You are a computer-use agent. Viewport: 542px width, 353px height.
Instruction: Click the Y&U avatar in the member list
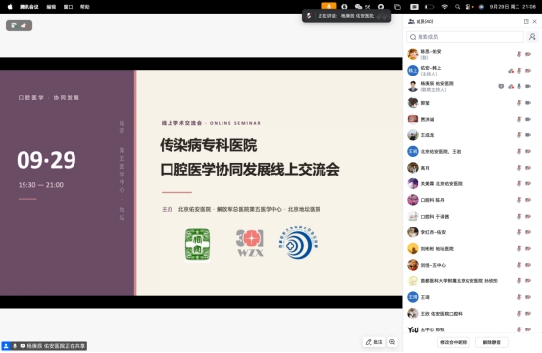click(x=413, y=329)
